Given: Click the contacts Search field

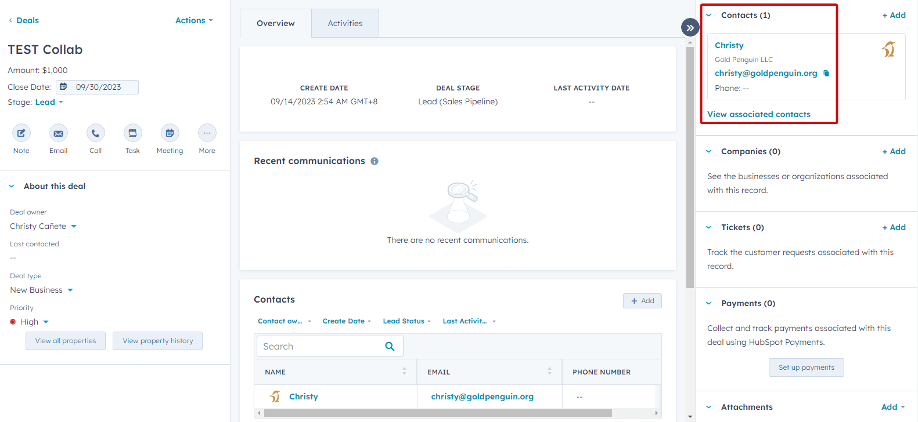Looking at the screenshot, I should coord(321,347).
